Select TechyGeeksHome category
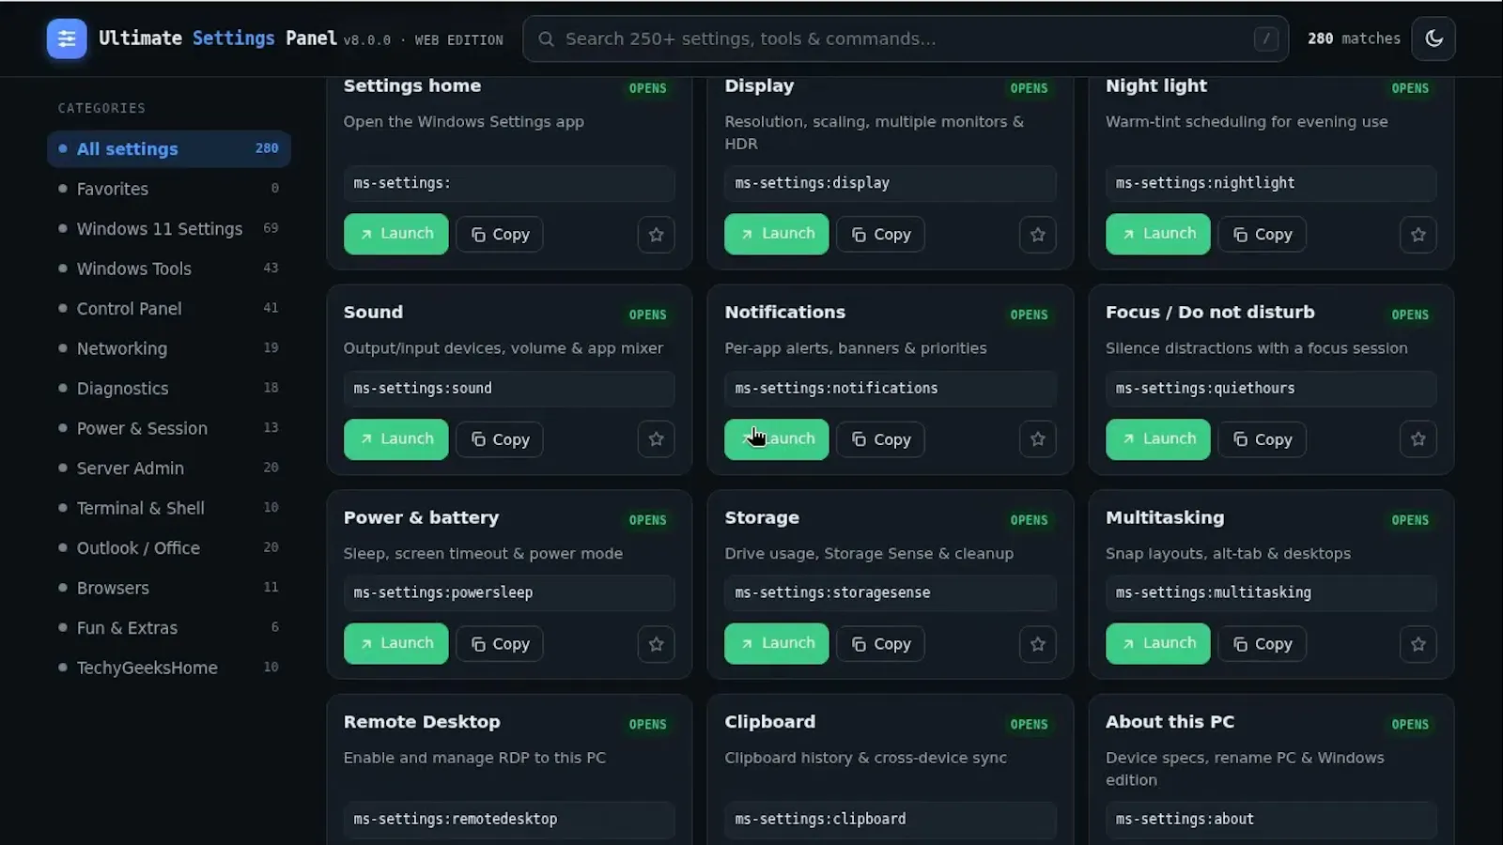Screen dimensions: 1503x845 tap(169, 668)
